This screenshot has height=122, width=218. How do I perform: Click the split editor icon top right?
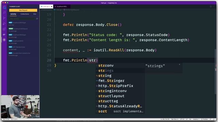pos(211,6)
